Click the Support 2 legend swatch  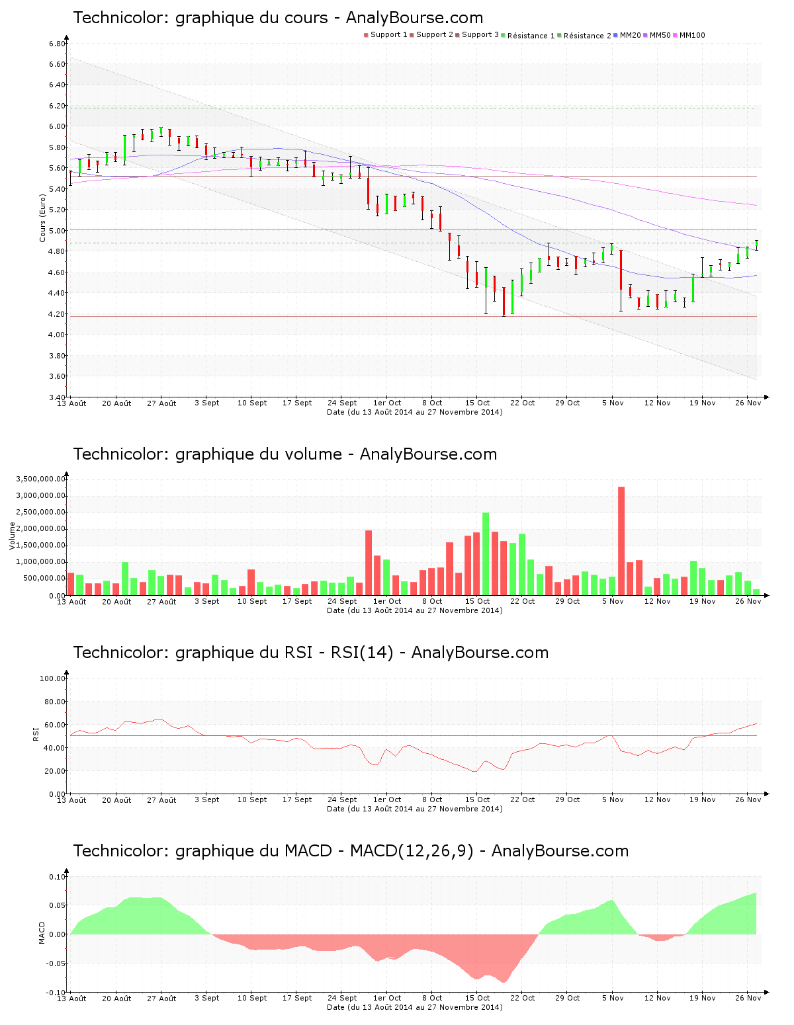[412, 35]
